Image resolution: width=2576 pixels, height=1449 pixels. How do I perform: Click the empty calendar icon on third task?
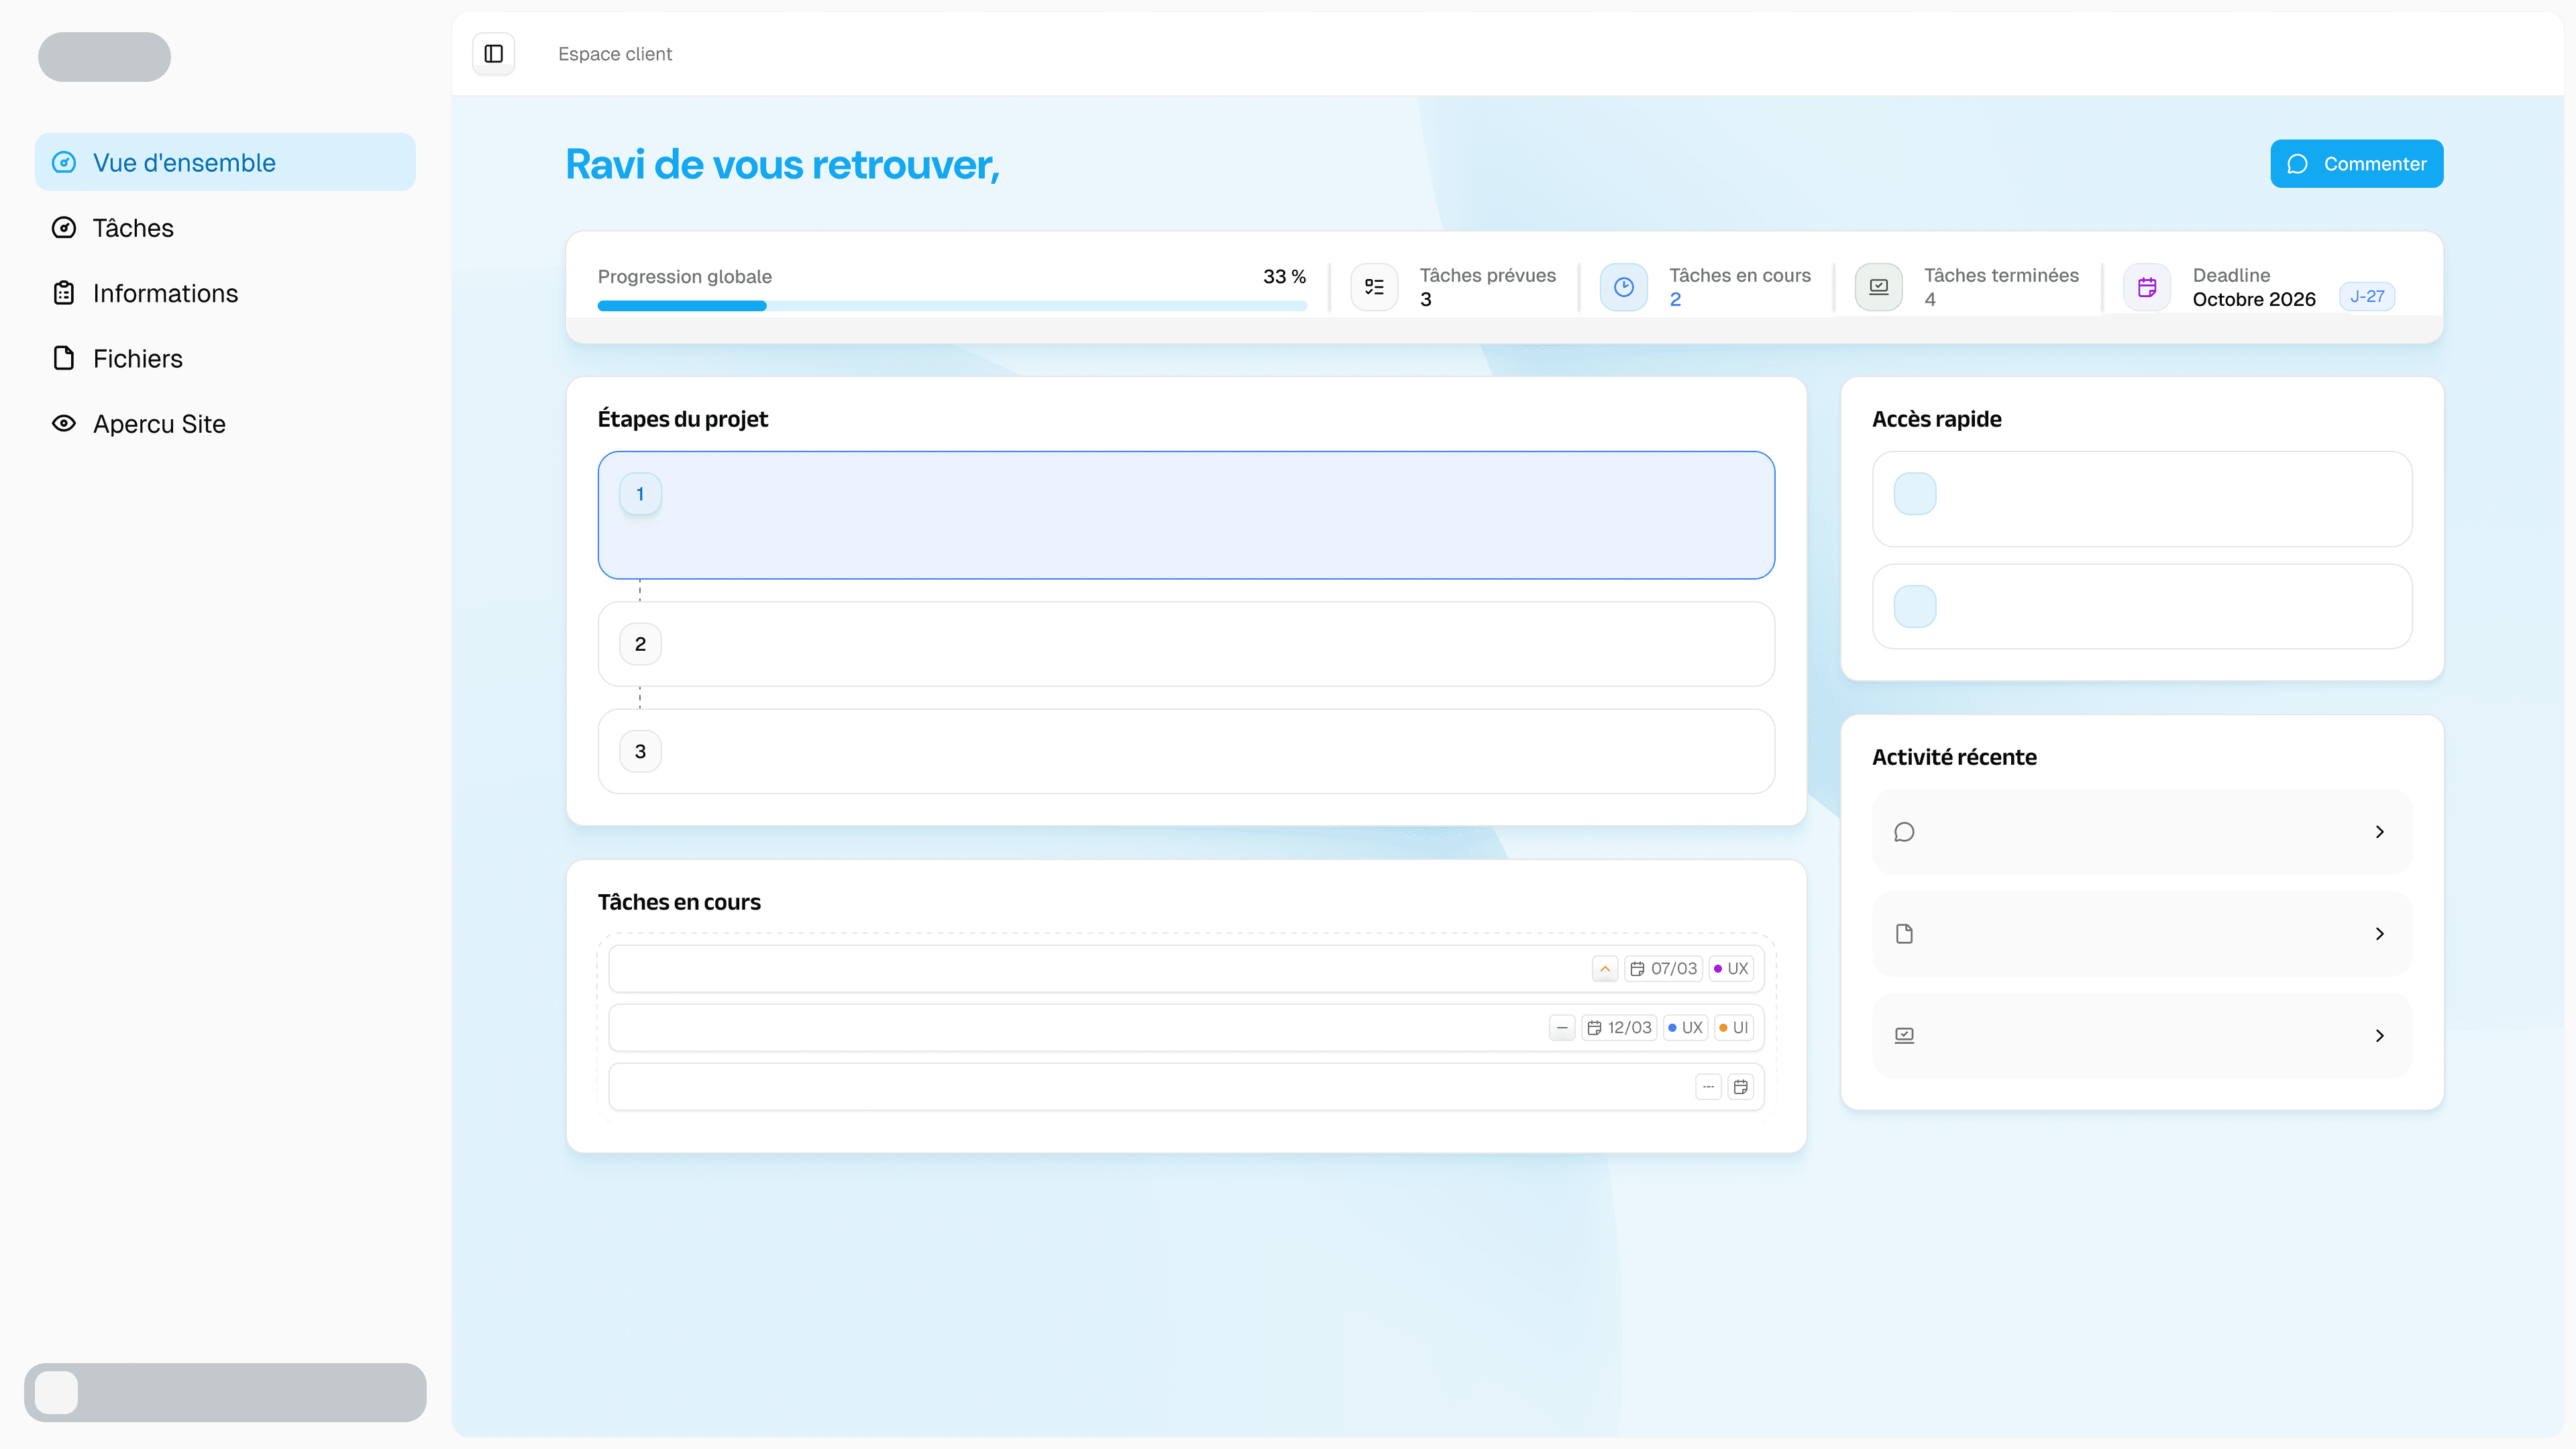1741,1087
